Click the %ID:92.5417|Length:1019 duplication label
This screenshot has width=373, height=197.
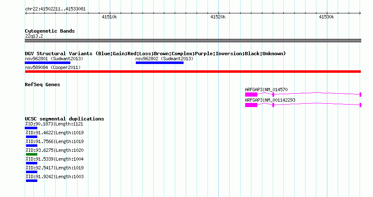point(55,168)
